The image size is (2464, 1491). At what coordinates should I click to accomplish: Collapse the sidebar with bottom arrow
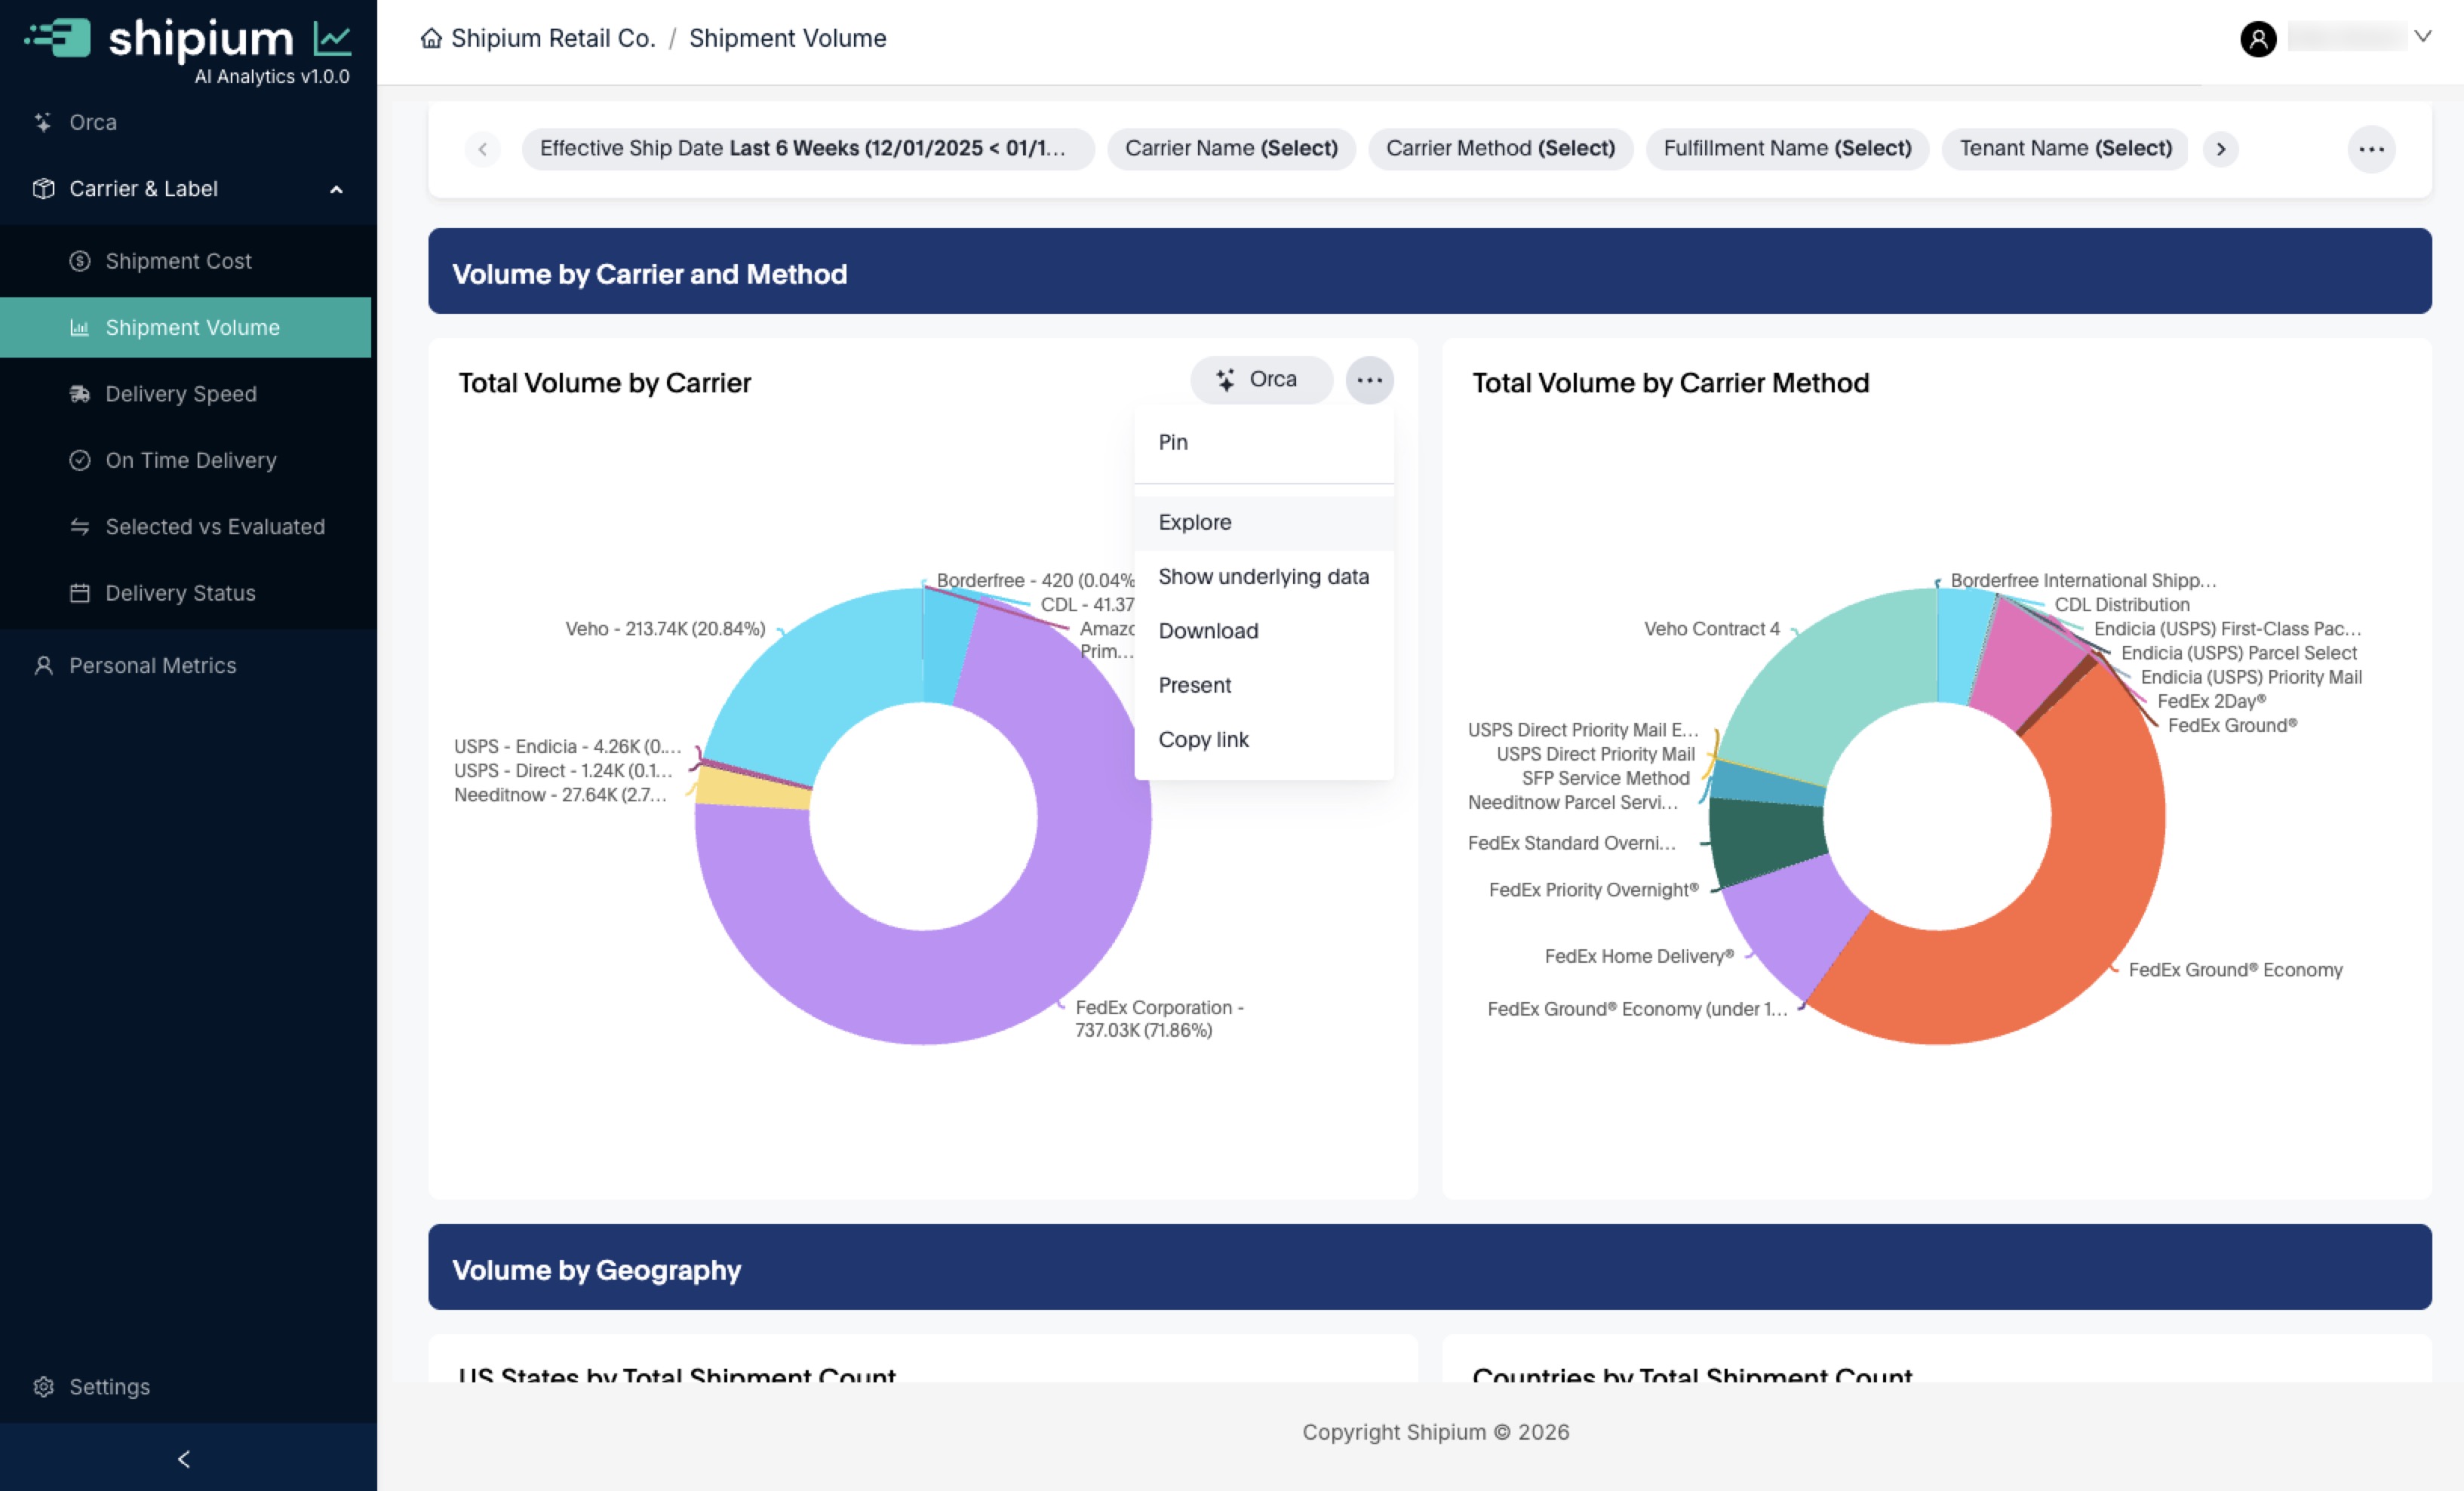184,1459
